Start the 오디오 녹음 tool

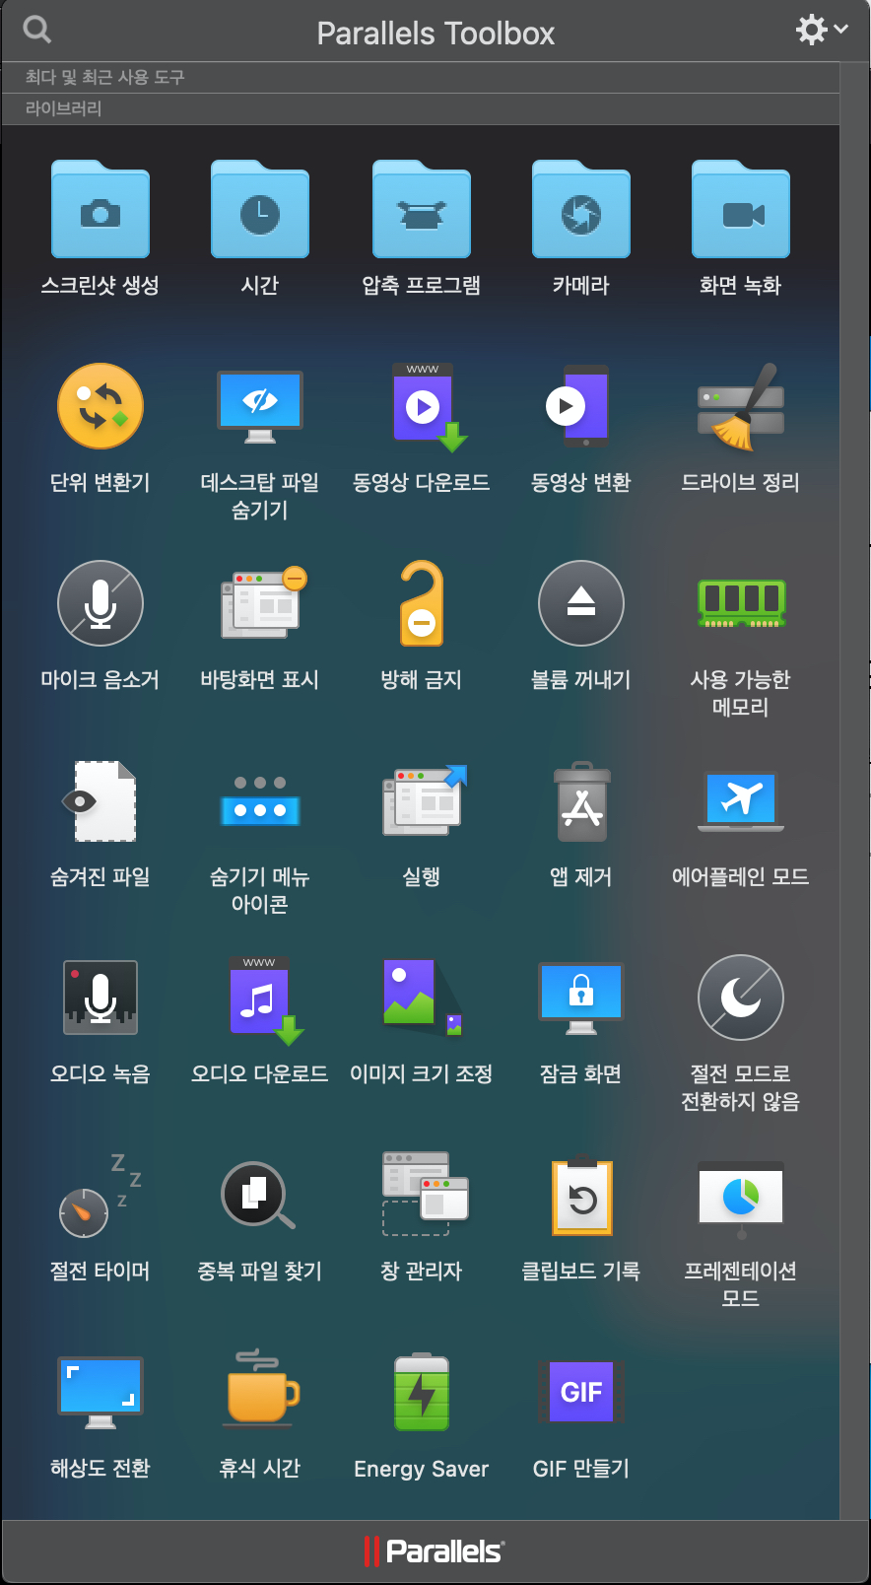pyautogui.click(x=100, y=998)
